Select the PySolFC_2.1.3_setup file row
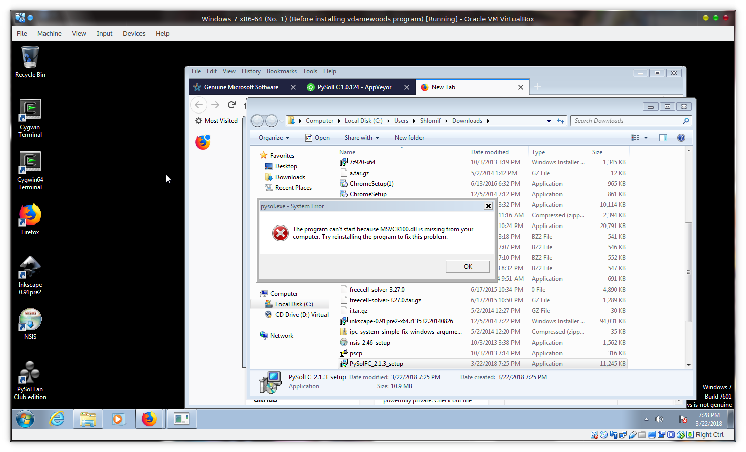746x452 pixels. point(482,364)
